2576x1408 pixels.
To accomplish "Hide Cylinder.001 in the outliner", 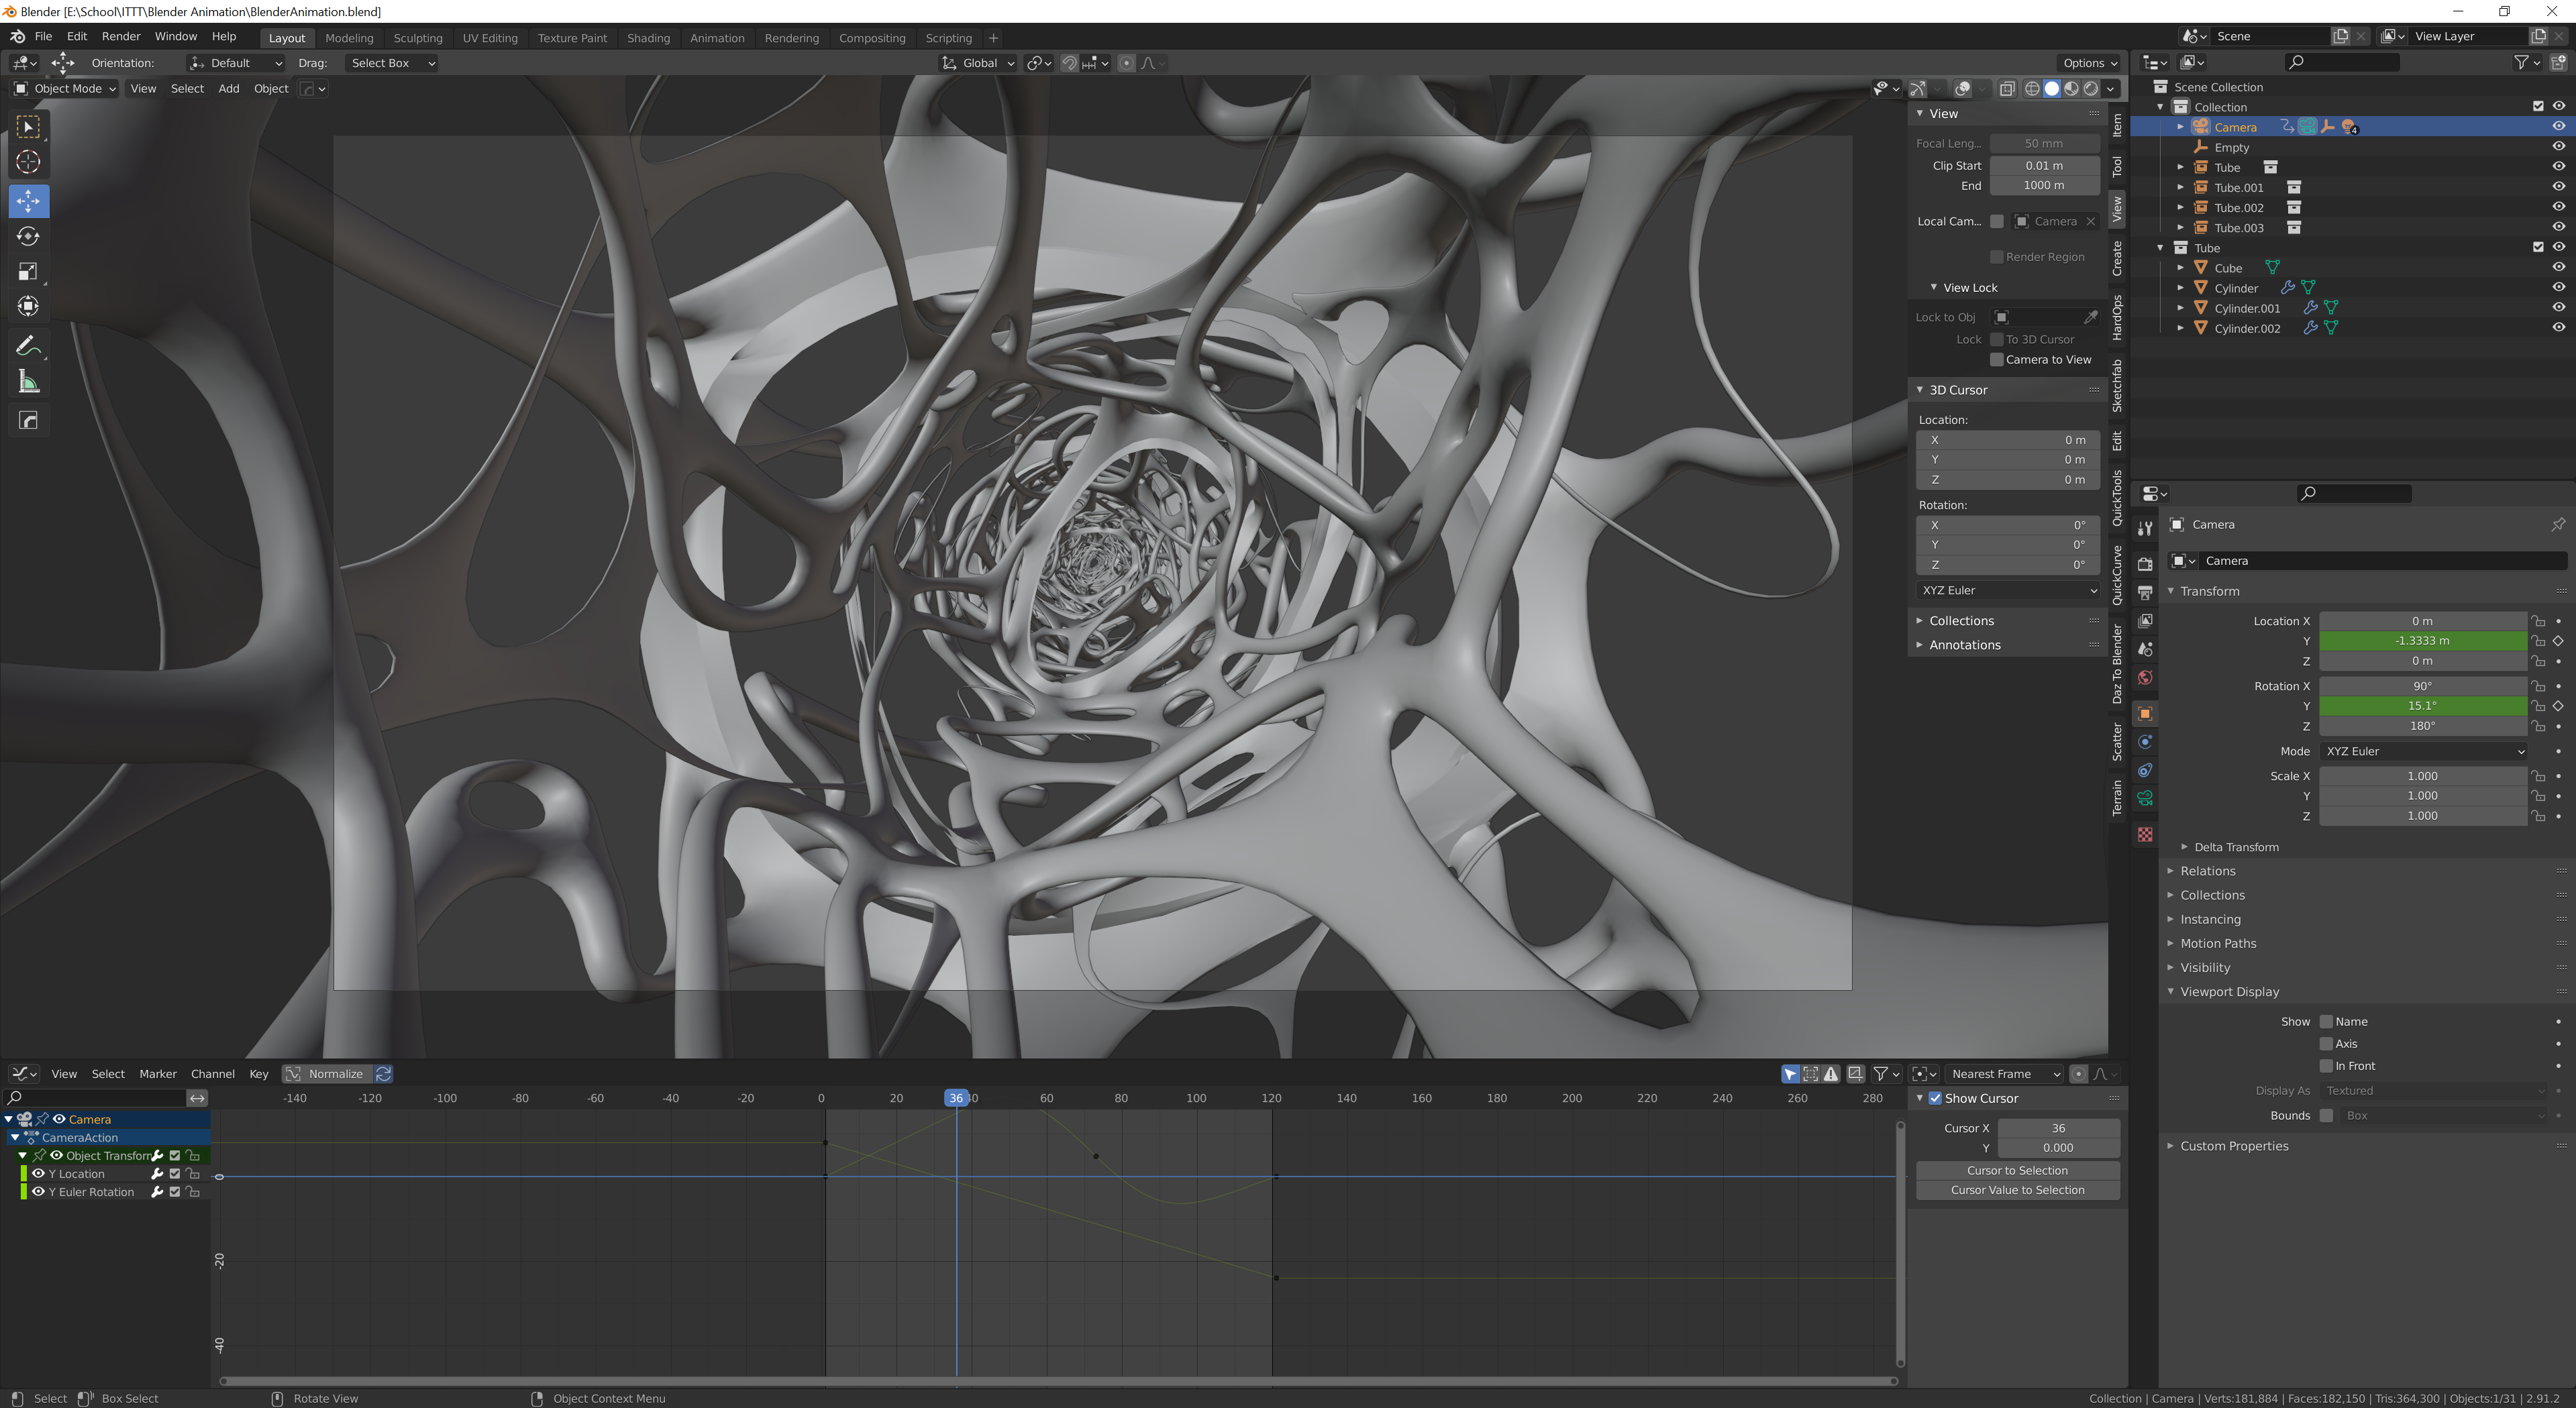I will [2558, 307].
